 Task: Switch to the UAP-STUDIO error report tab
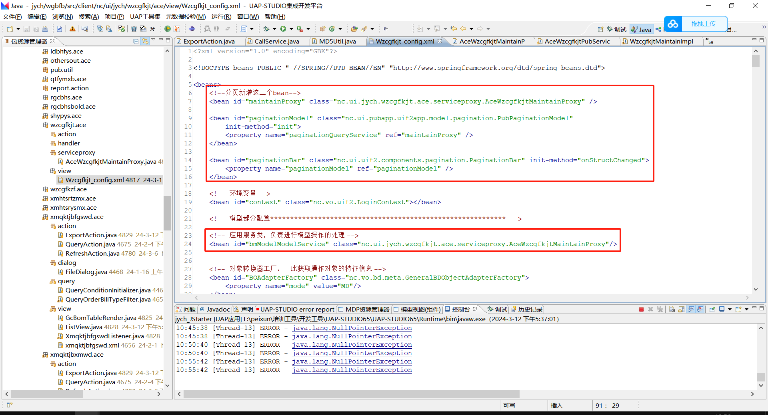tap(296, 309)
